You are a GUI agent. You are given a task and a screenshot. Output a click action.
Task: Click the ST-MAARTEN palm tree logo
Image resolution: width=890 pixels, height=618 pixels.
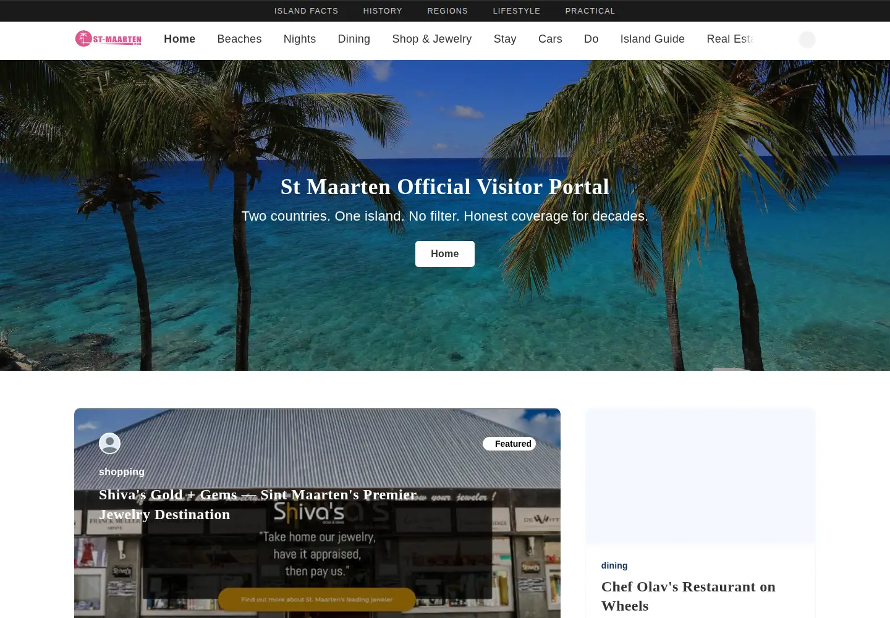(108, 39)
